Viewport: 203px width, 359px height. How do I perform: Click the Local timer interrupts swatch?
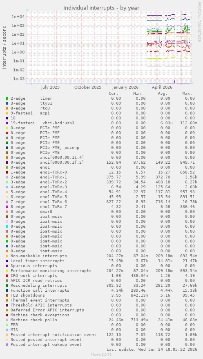[7, 261]
